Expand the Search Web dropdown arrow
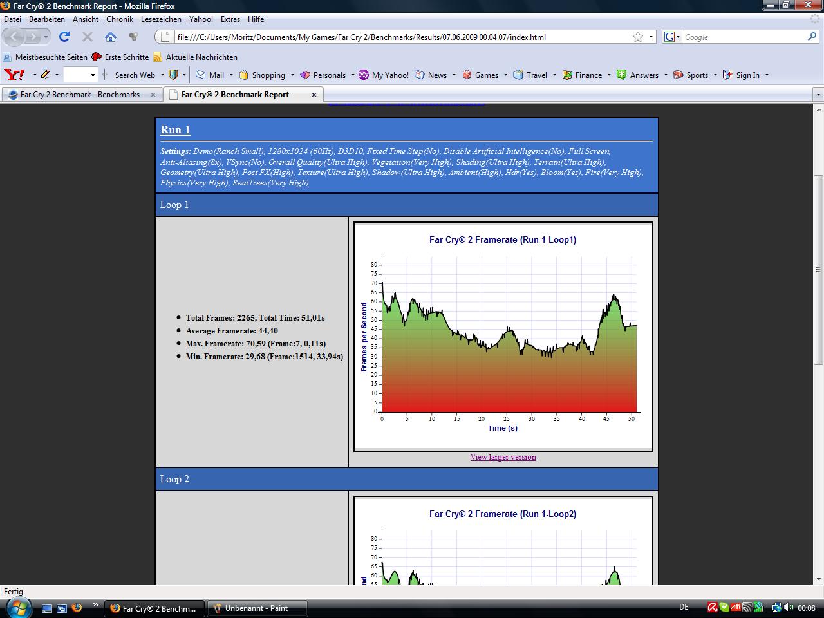Image resolution: width=824 pixels, height=618 pixels. [162, 75]
